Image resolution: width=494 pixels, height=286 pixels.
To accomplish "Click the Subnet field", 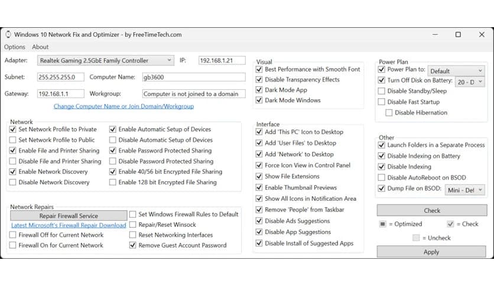I will (x=60, y=77).
